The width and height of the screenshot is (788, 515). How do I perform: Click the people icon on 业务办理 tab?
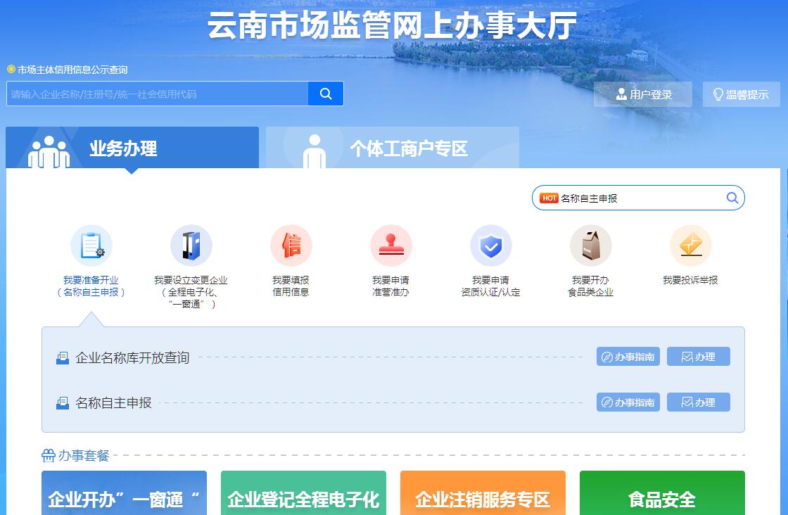[49, 152]
